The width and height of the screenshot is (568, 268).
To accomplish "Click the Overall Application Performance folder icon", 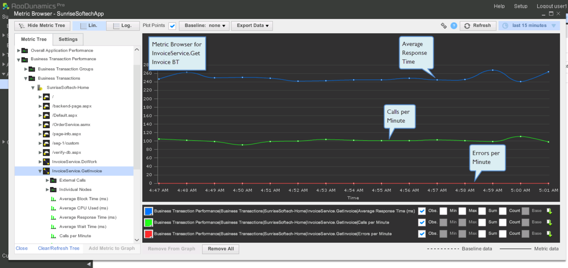I will (25, 50).
